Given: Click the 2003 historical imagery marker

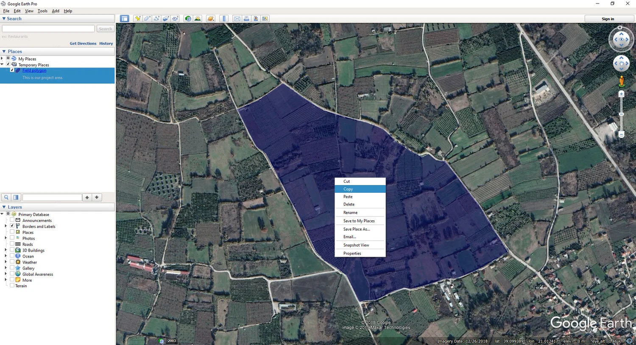Looking at the screenshot, I should coord(172,341).
